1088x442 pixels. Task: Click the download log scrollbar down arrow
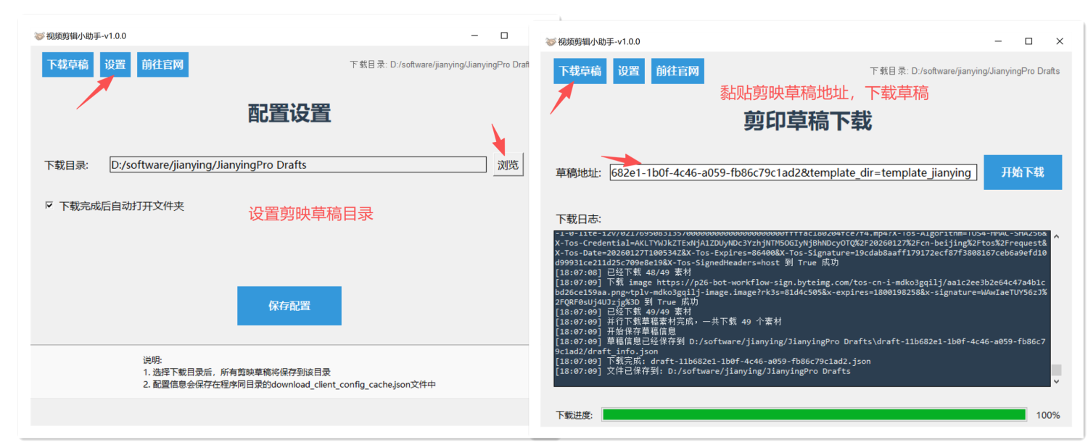pyautogui.click(x=1056, y=380)
